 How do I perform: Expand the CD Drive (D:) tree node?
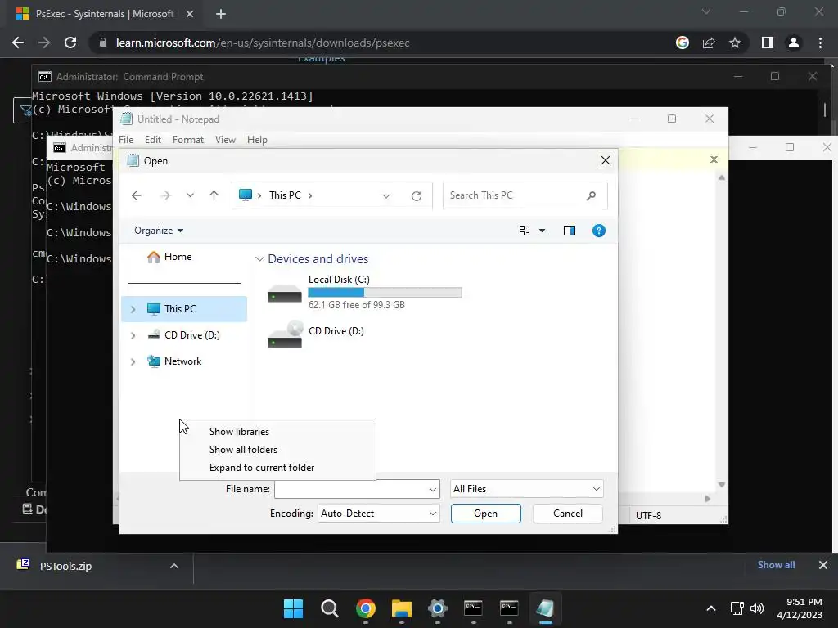pos(133,335)
